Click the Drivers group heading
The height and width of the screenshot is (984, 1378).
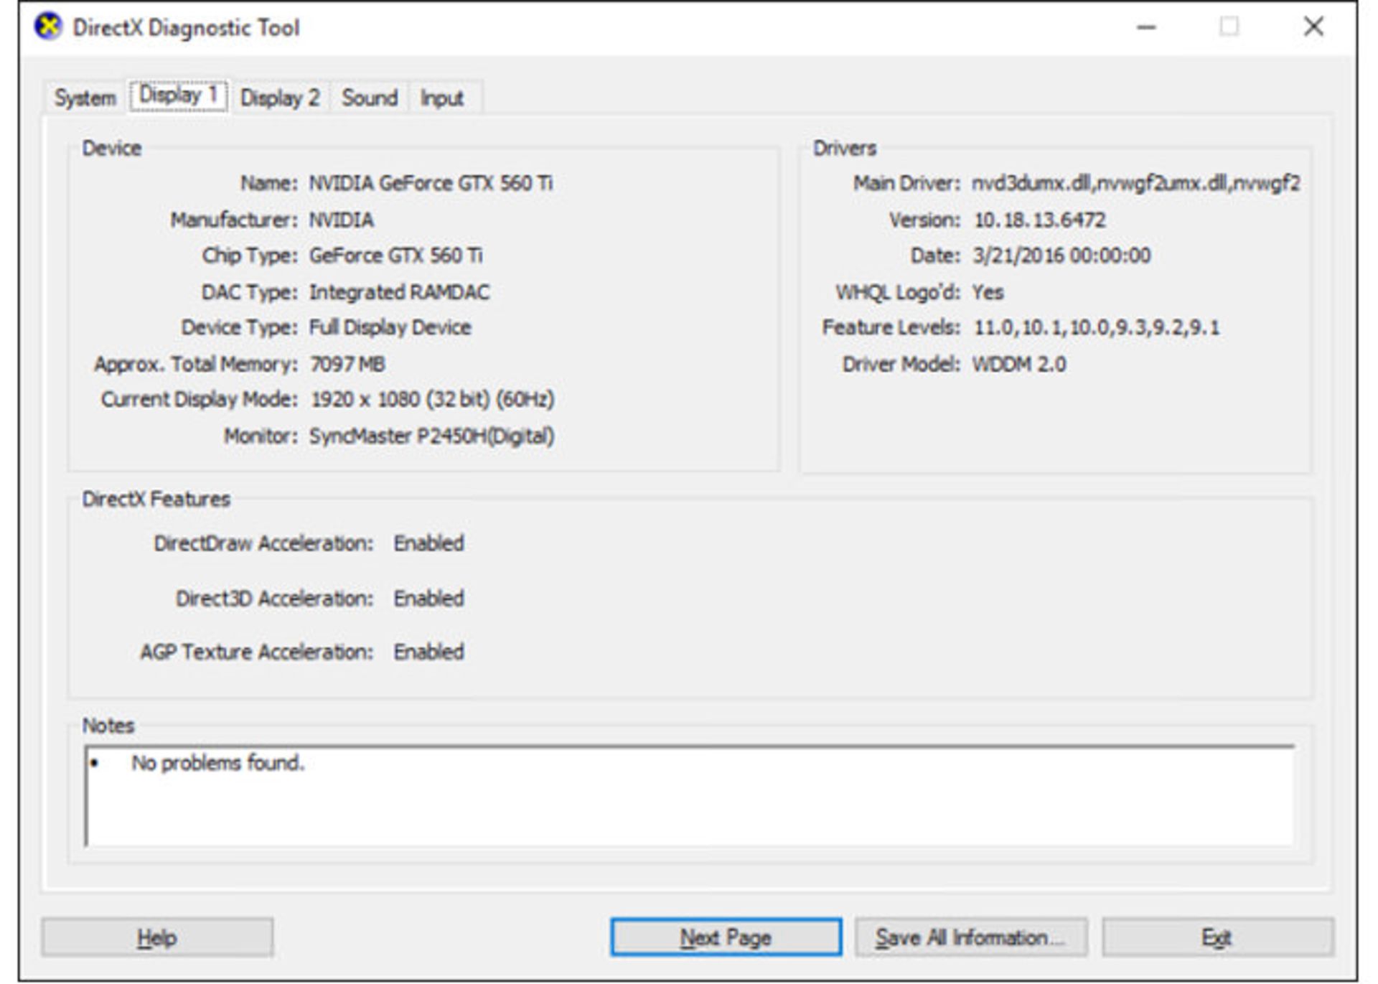point(845,148)
